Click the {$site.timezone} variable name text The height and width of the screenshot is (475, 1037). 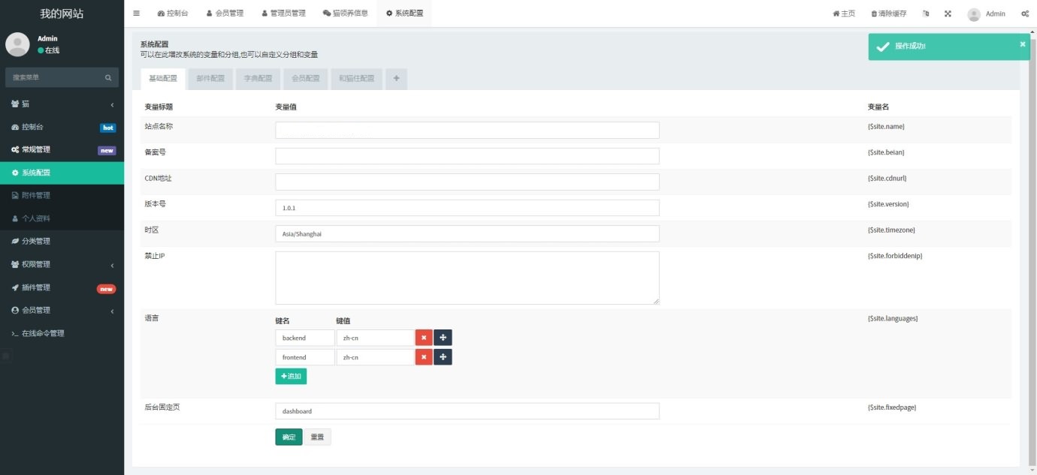pos(891,230)
